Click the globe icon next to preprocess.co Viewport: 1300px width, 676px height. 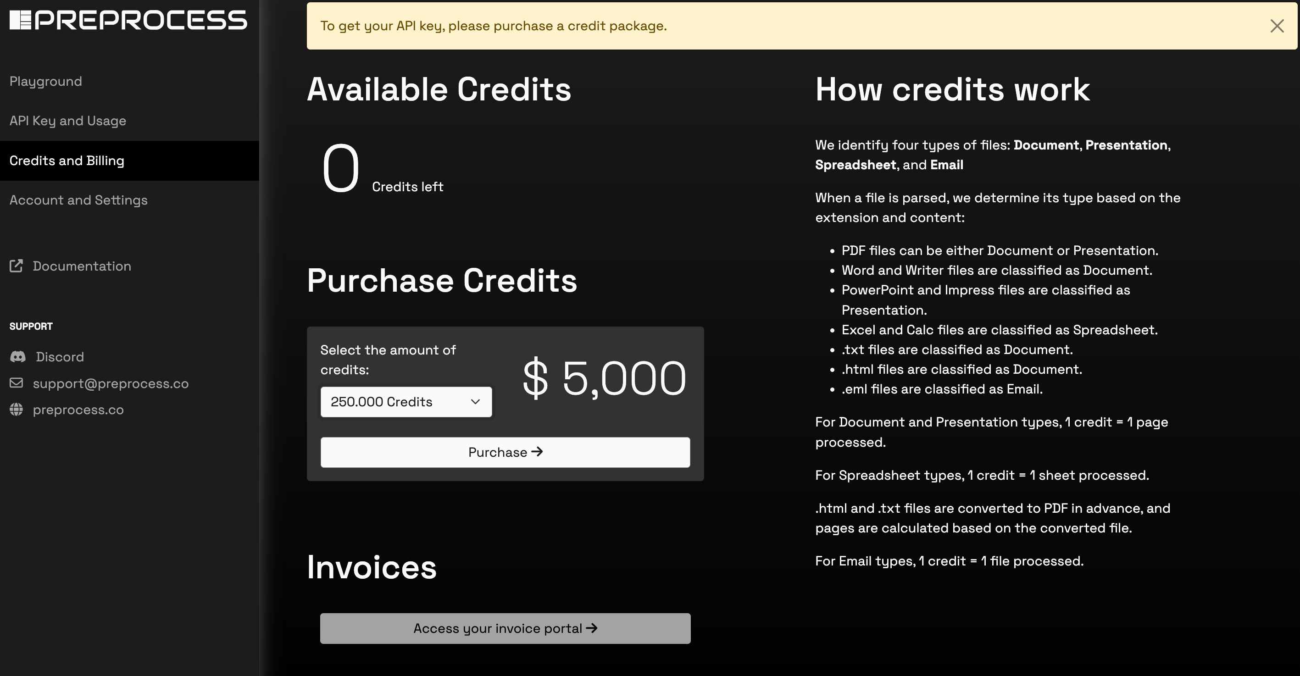coord(16,409)
